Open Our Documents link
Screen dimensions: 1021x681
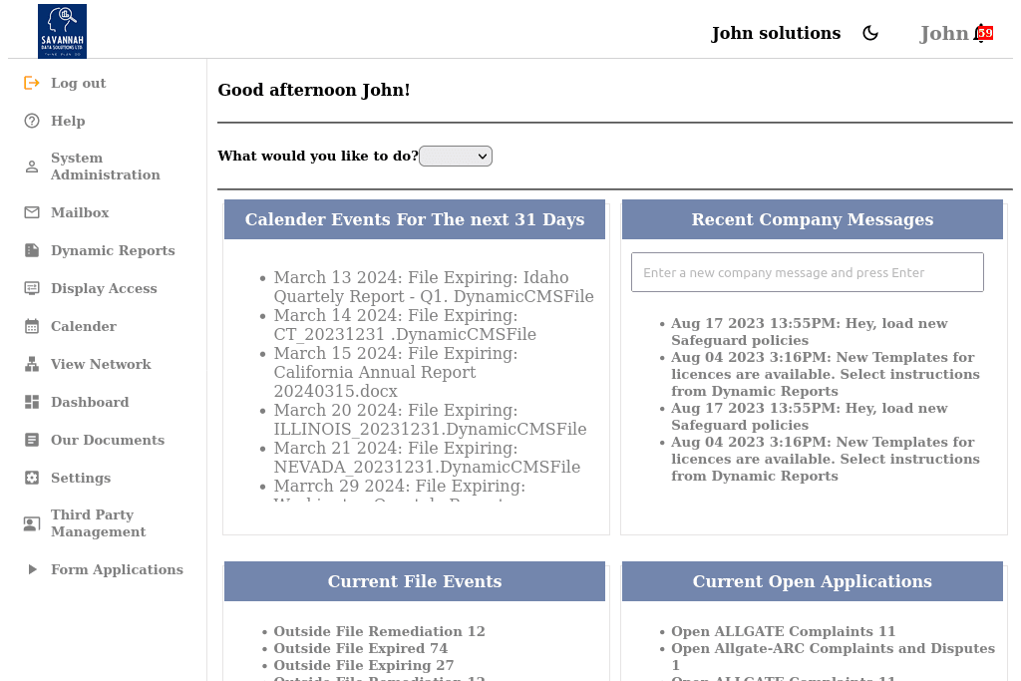108,440
